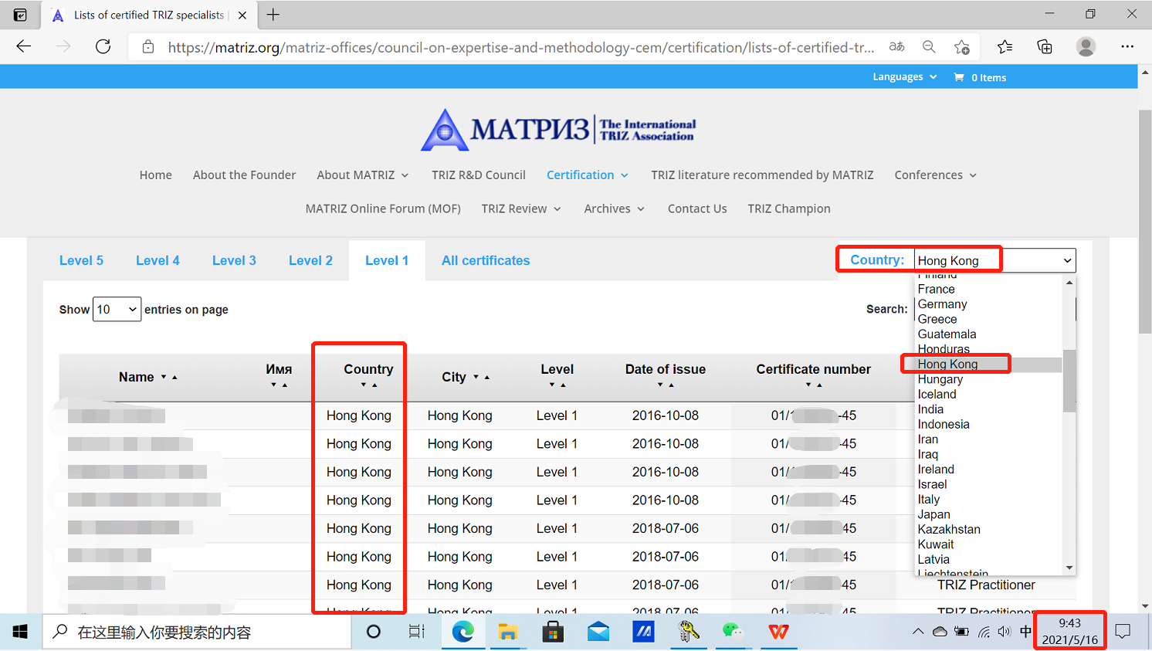Select Germany in the country list
This screenshot has width=1152, height=651.
coord(942,304)
